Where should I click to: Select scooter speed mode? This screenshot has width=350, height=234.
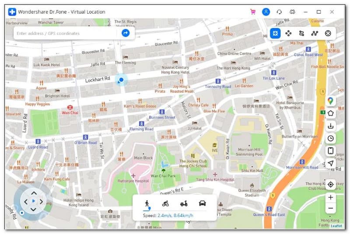tap(184, 203)
